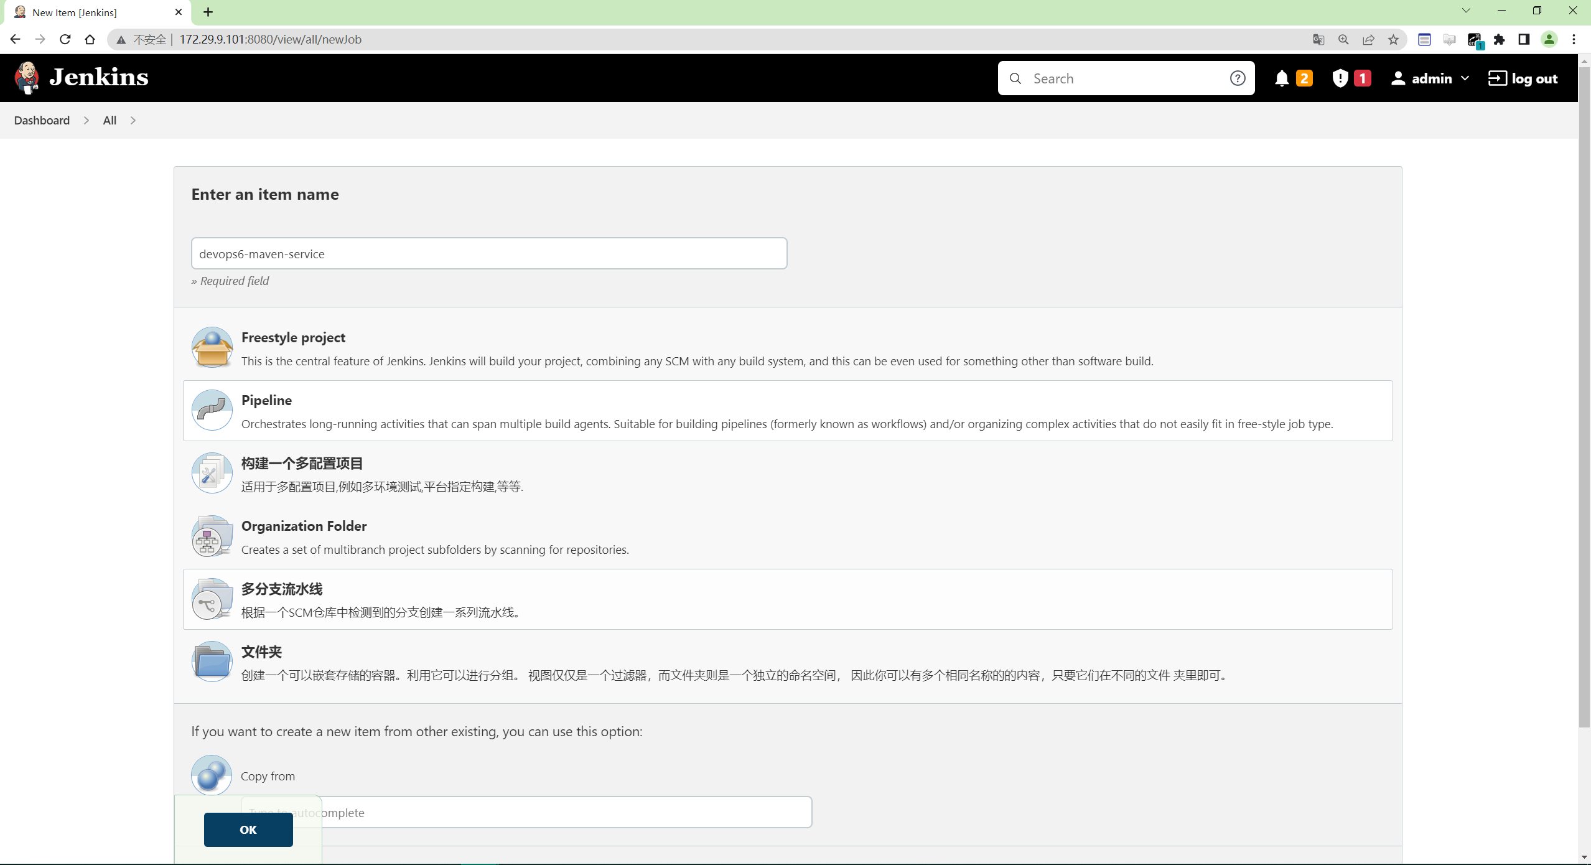
Task: Click the OK button
Action: coord(248,830)
